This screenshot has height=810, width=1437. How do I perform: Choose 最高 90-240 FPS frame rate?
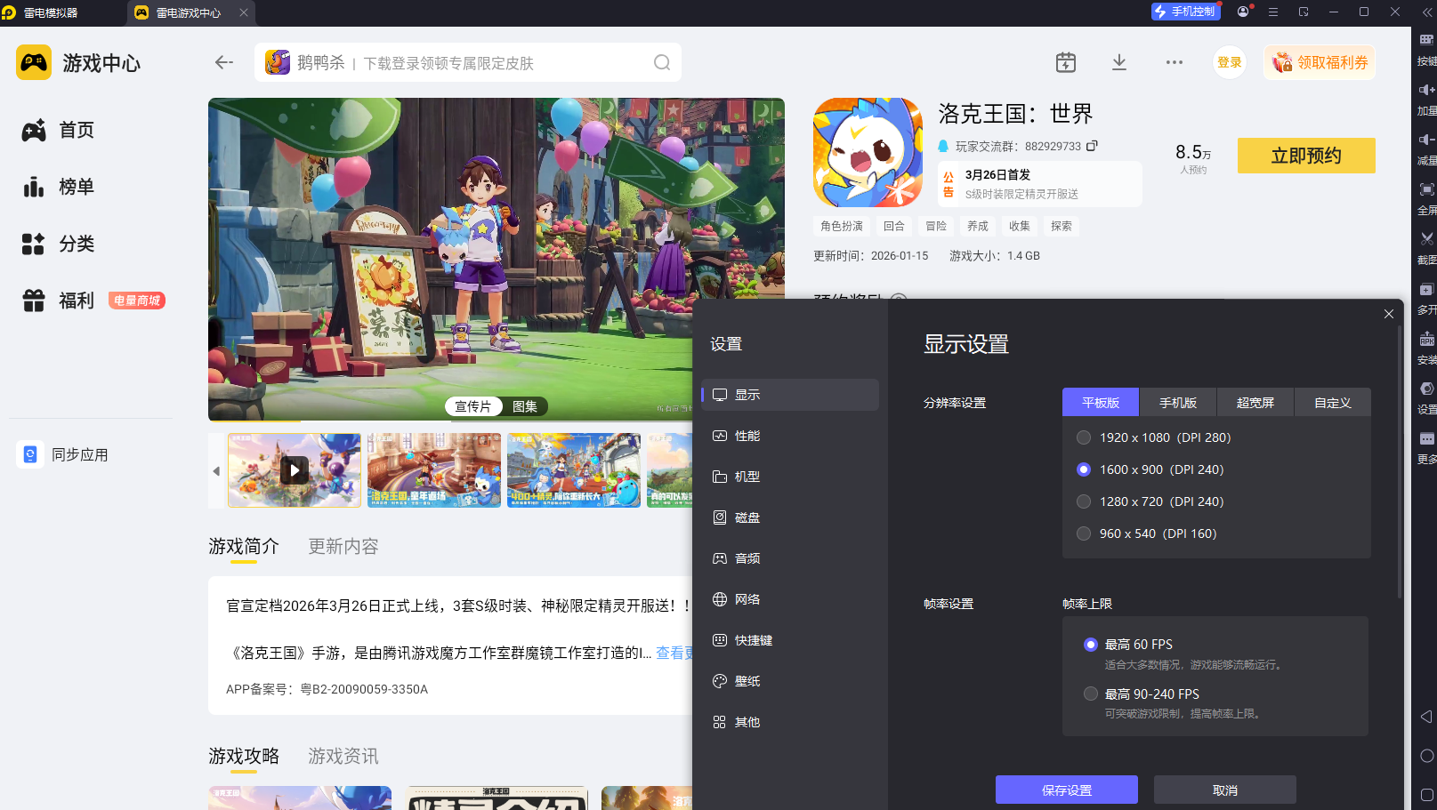click(1142, 694)
